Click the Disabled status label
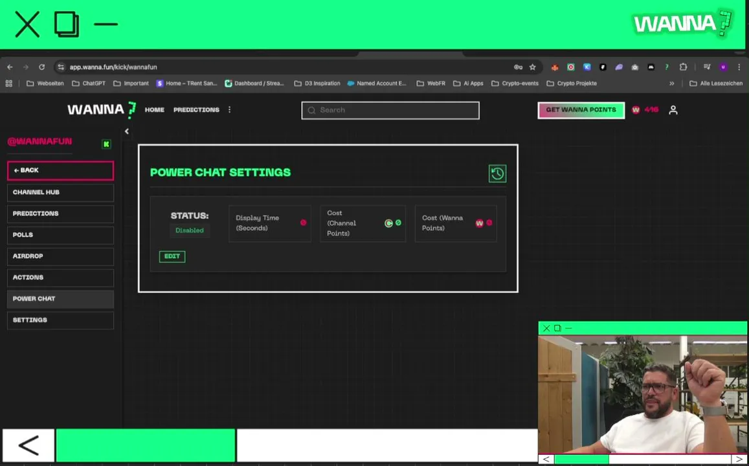749x466 pixels. tap(190, 230)
